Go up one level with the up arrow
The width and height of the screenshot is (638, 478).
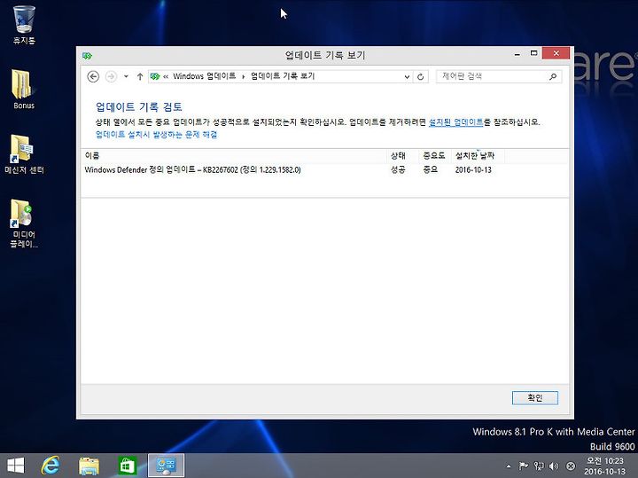(x=140, y=76)
